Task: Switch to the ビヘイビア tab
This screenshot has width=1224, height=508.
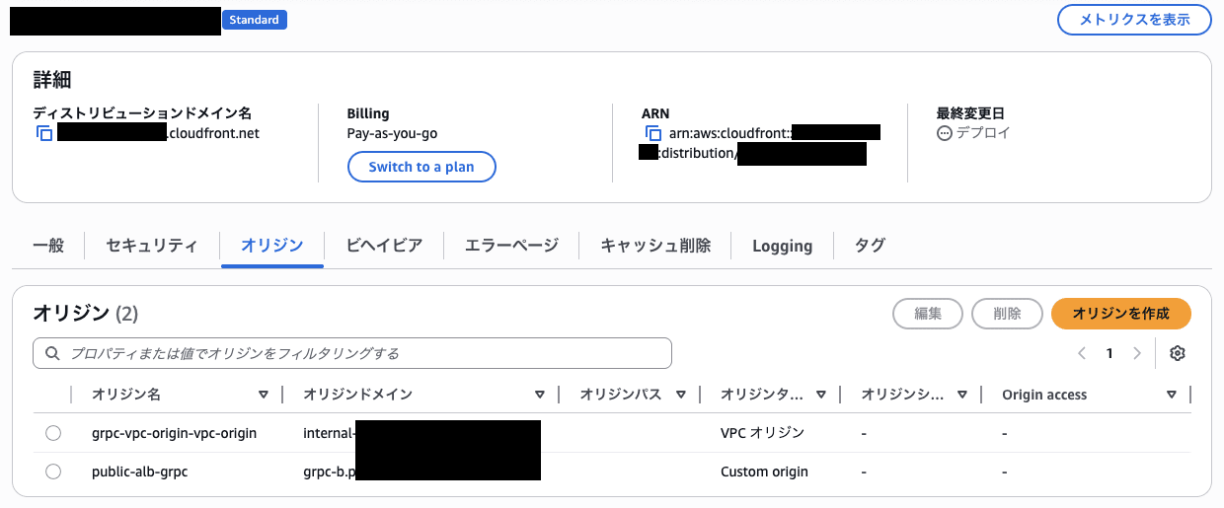Action: 384,246
